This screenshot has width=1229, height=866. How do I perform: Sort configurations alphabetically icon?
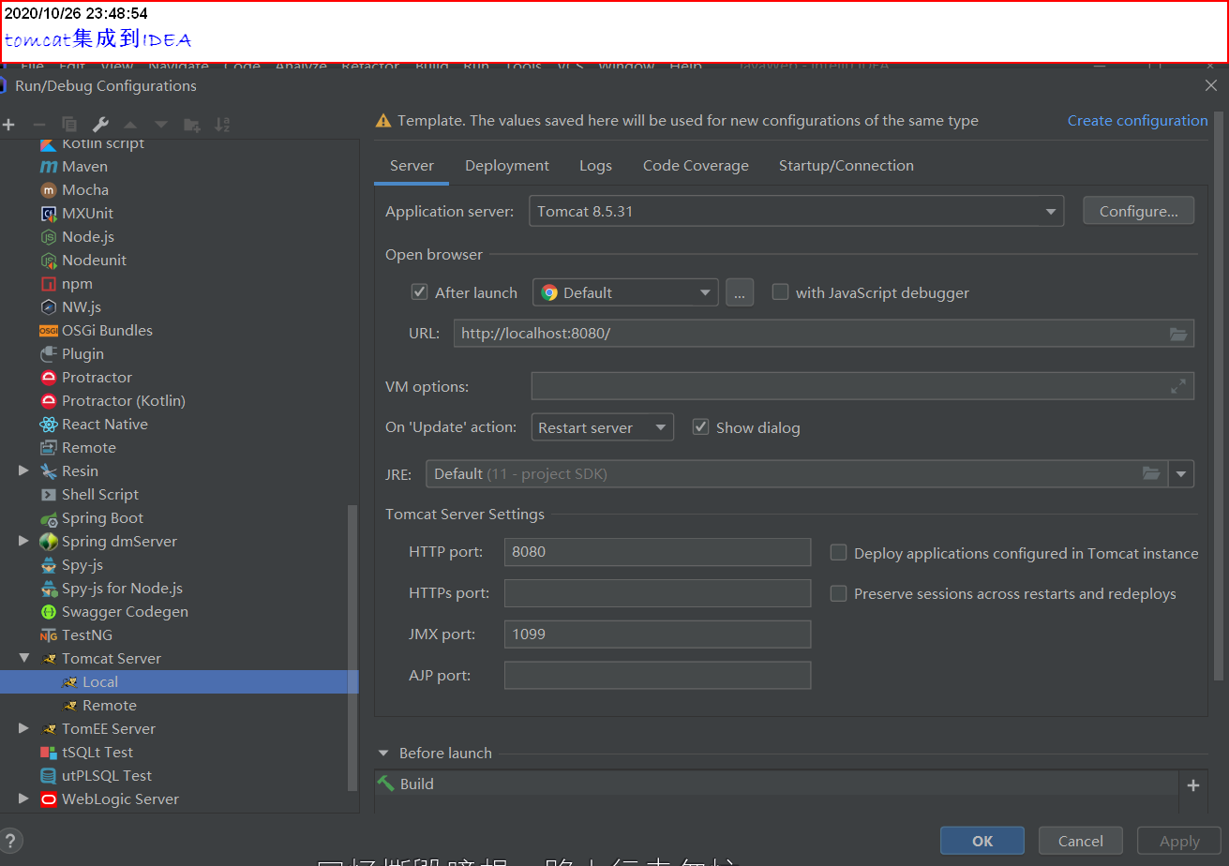pyautogui.click(x=222, y=125)
